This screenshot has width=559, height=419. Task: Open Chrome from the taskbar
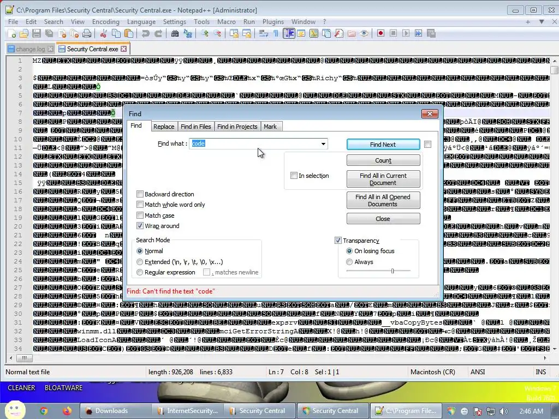[x=44, y=411]
